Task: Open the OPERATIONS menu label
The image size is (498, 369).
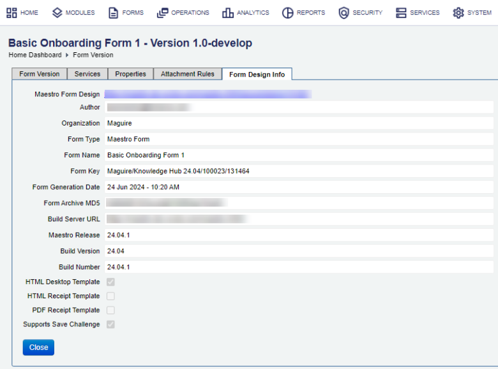Action: 190,13
